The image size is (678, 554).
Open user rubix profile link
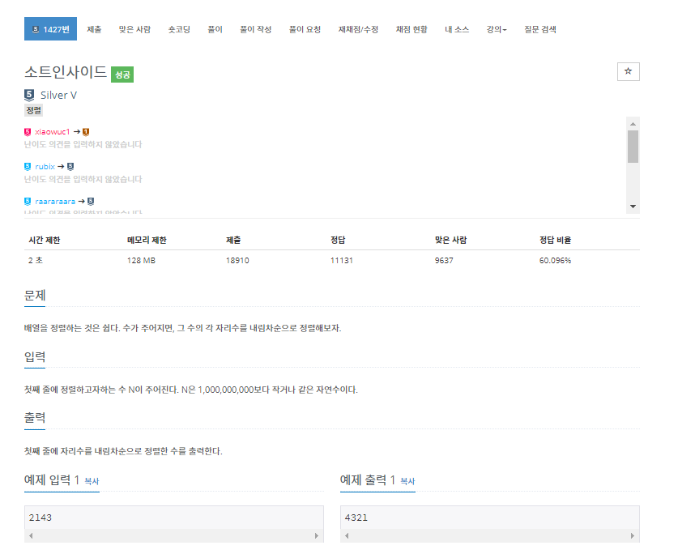pyautogui.click(x=45, y=166)
